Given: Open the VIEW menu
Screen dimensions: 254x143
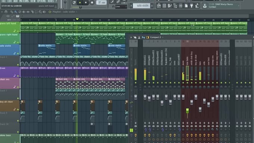Looking at the screenshot, I should tap(33, 1).
